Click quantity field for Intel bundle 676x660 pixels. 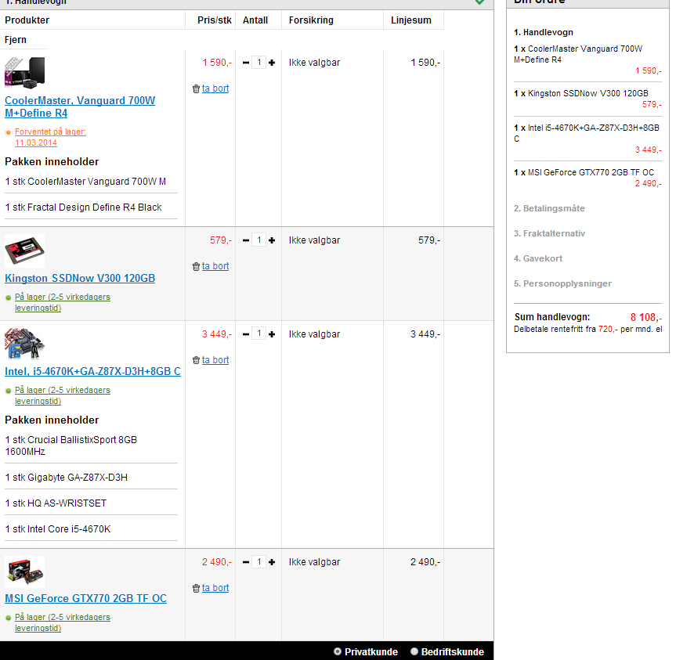click(x=259, y=334)
